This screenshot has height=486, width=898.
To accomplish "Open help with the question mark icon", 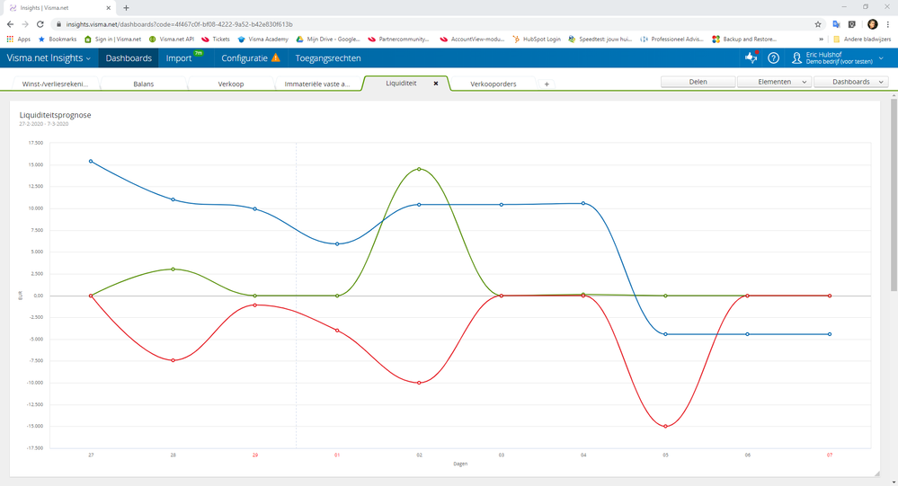I will coord(774,57).
